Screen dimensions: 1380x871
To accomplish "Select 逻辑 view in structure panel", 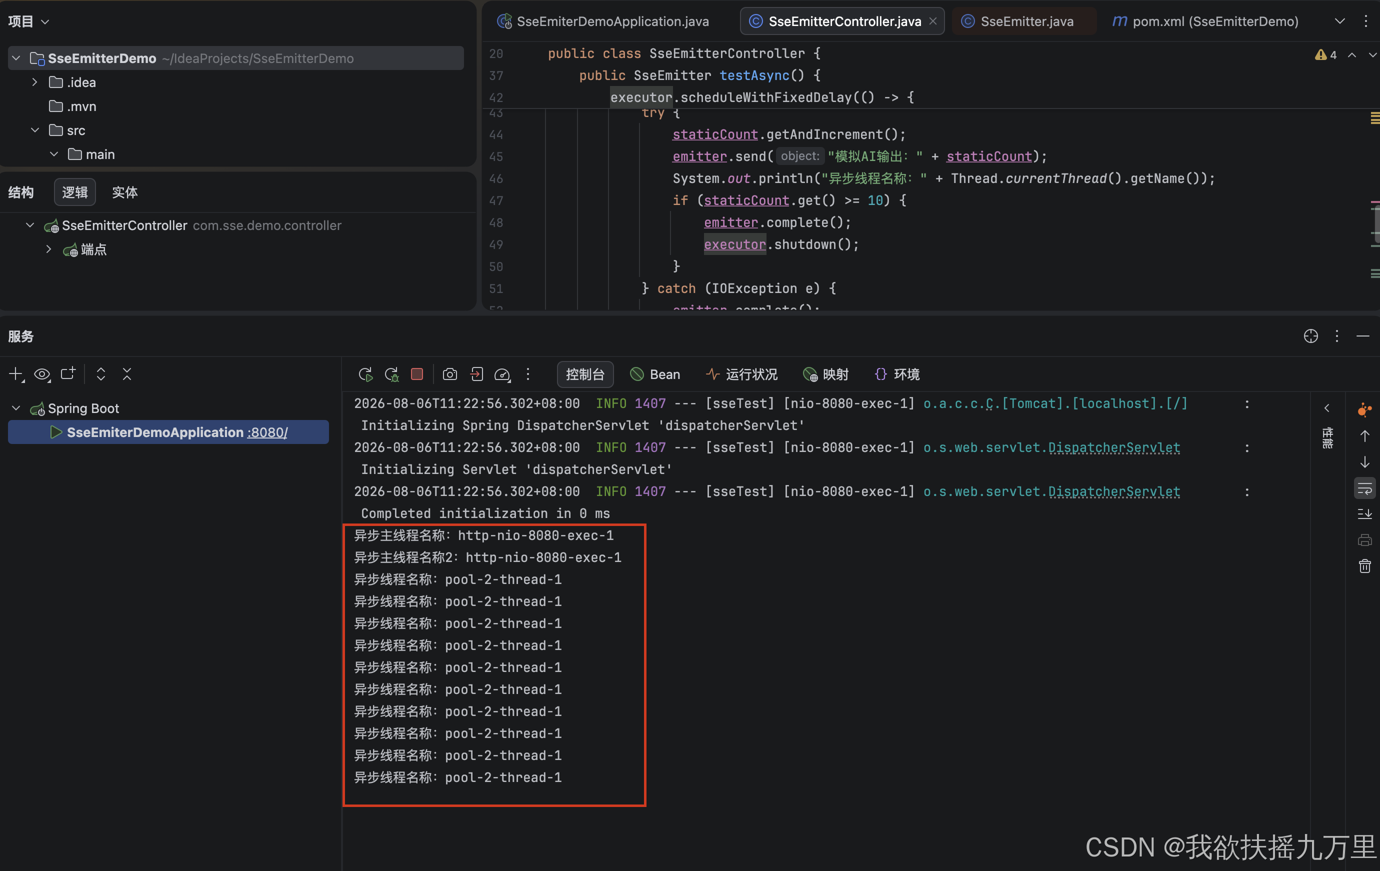I will pos(74,192).
